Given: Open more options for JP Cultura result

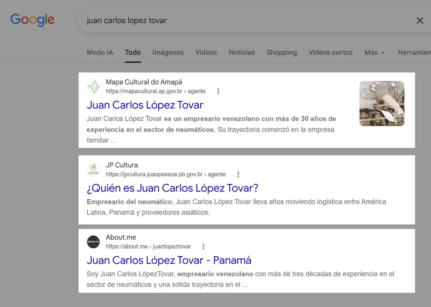Looking at the screenshot, I should pyautogui.click(x=238, y=175).
